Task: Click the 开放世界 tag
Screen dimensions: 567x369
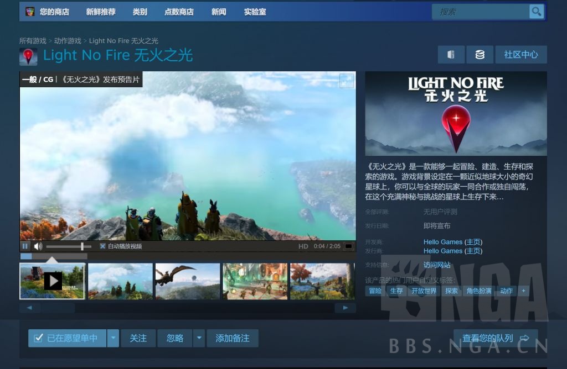Action: tap(424, 291)
